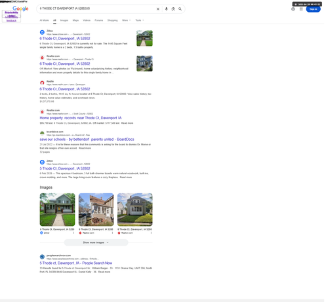
Task: Click the peoplesearchnow.com site name
Action: point(58,255)
